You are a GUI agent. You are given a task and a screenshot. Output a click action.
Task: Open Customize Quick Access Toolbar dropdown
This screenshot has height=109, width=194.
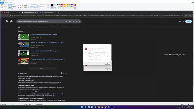click(x=8, y=1)
